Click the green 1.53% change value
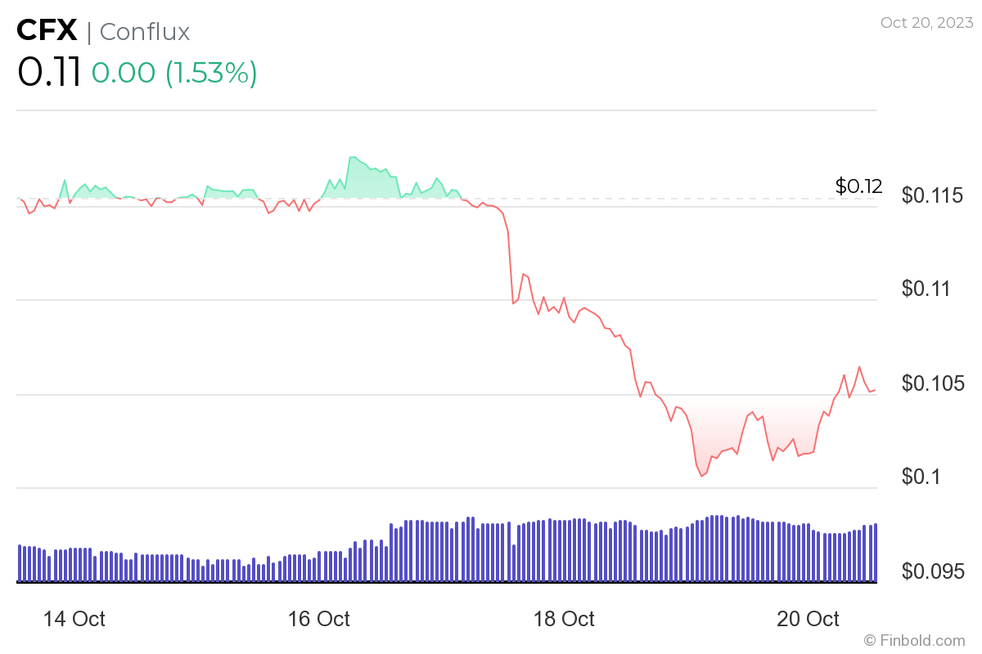The height and width of the screenshot is (654, 982). 211,73
